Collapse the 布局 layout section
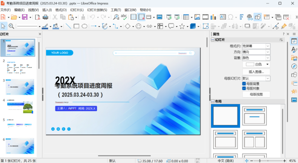This screenshot has width=298, height=163. point(213,101)
